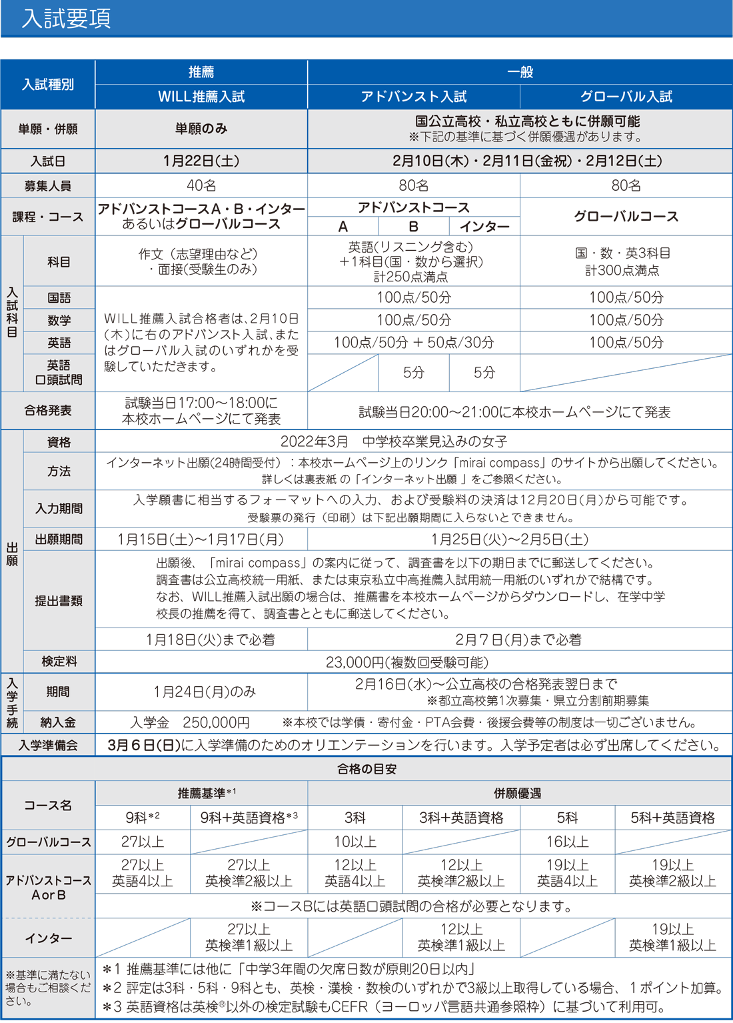Click the ＊3 英語資格 CEFR footnote

384,1007
